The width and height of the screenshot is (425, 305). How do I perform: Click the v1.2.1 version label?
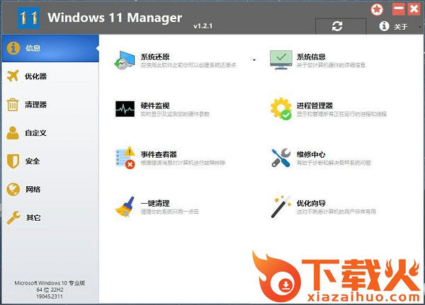click(x=203, y=26)
